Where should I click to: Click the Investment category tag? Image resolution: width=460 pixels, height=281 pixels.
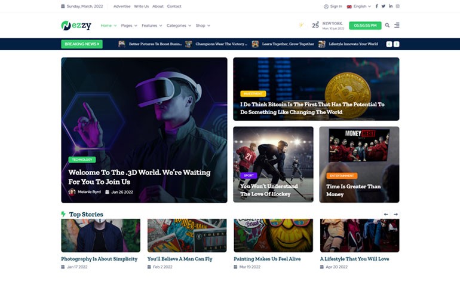pyautogui.click(x=253, y=94)
